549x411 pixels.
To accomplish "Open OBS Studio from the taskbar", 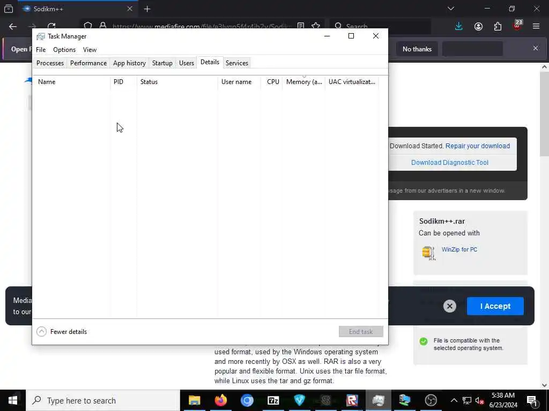I will point(431,400).
